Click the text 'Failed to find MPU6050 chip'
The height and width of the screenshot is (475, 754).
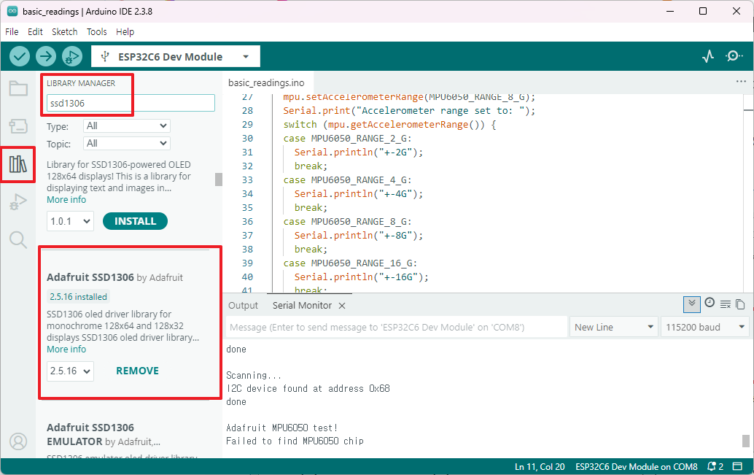[x=295, y=441]
